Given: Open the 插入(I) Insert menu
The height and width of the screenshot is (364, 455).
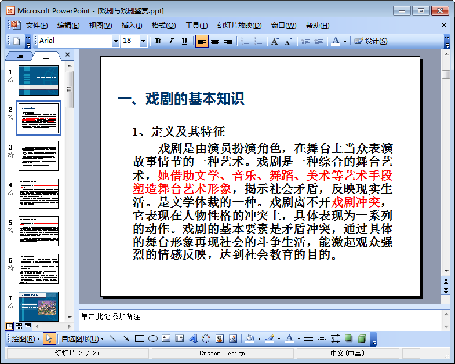Looking at the screenshot, I should (x=132, y=26).
